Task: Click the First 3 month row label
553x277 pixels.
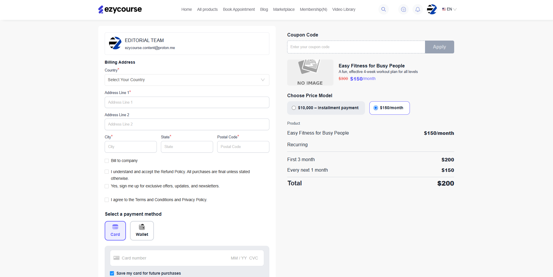Action: tap(301, 160)
